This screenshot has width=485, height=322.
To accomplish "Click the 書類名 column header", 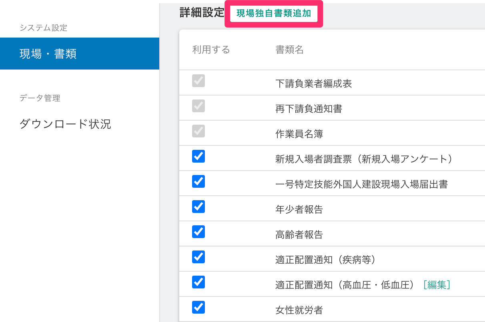I will 289,50.
